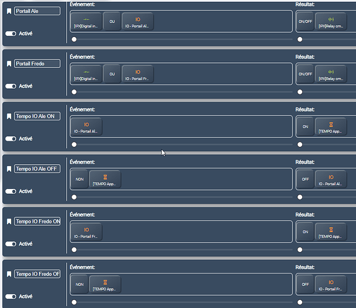The width and height of the screenshot is (356, 308).
Task: Click the OFF action in Tempo IO Fredo OFF result
Action: (305, 285)
